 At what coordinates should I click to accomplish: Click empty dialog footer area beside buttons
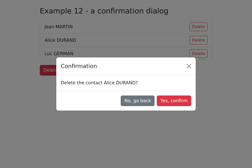click(x=88, y=101)
